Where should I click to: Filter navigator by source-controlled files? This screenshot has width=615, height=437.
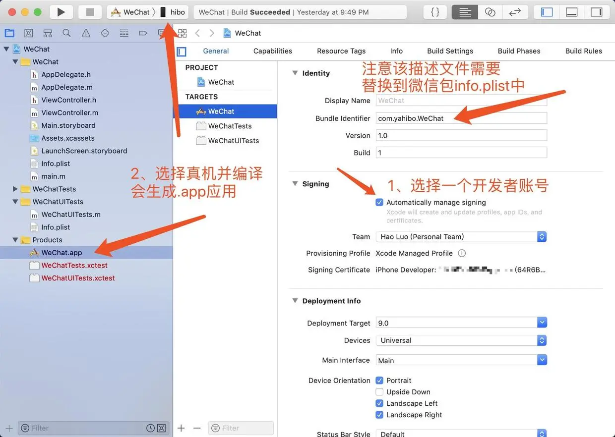(162, 428)
